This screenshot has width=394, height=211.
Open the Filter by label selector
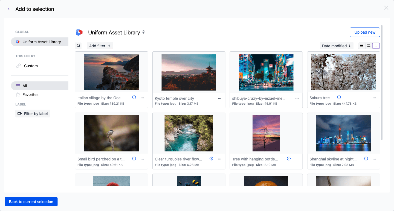pos(33,114)
